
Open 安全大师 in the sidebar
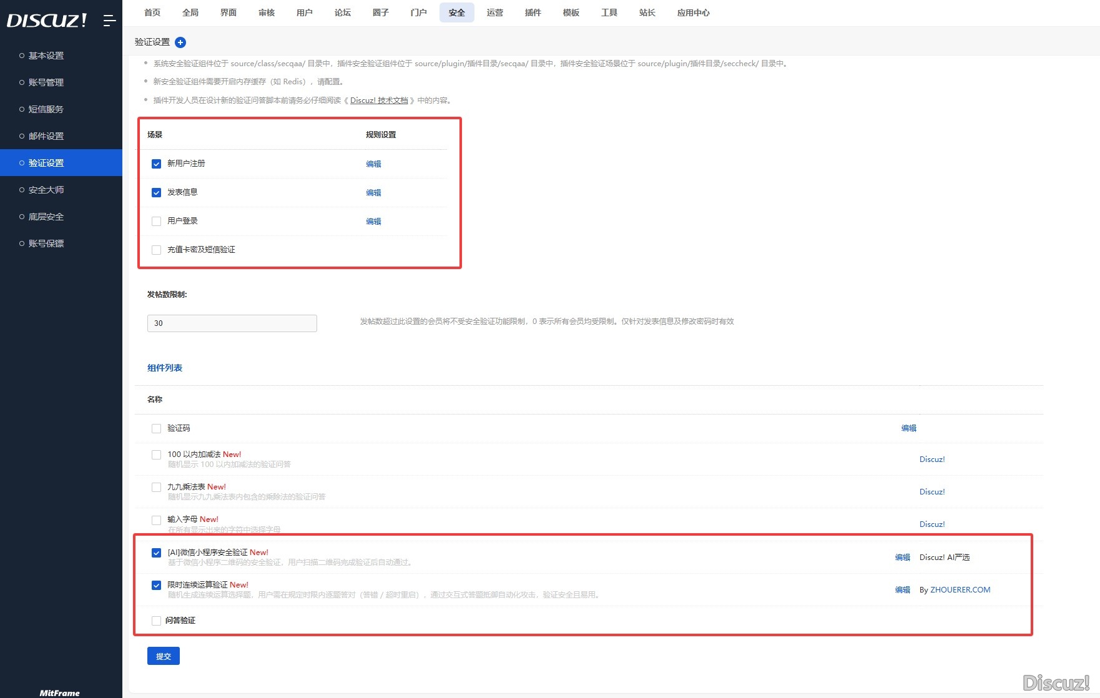pos(46,190)
